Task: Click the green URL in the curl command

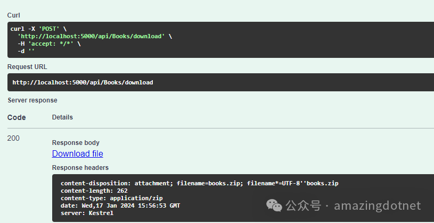Action: 92,36
